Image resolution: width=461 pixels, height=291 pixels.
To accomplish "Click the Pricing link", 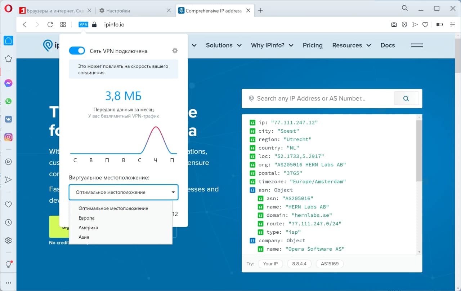I will 312,45.
